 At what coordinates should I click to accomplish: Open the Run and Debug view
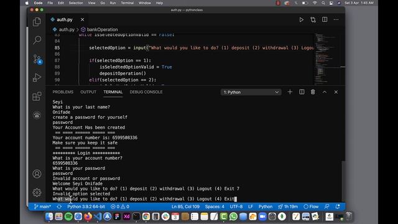click(x=37, y=77)
